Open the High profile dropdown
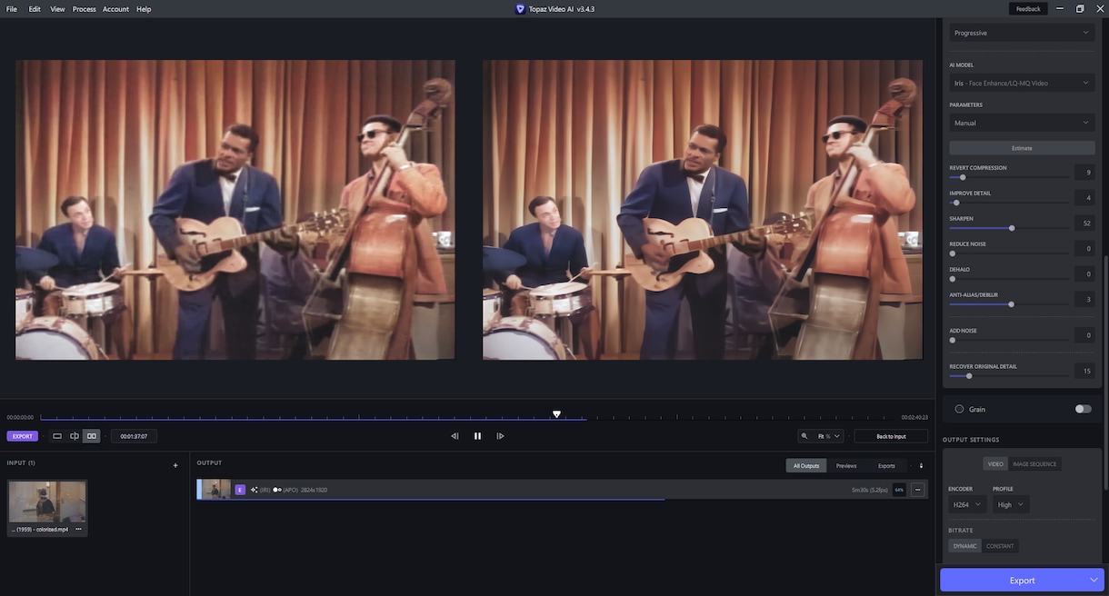Viewport: 1109px width, 596px height. pos(1011,504)
